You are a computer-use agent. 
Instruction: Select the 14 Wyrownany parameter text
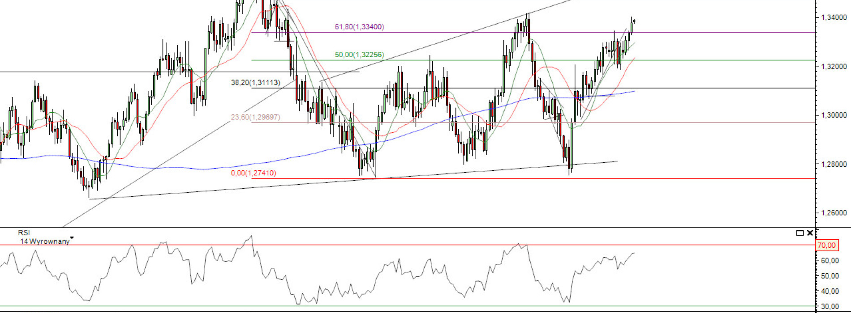coord(44,241)
